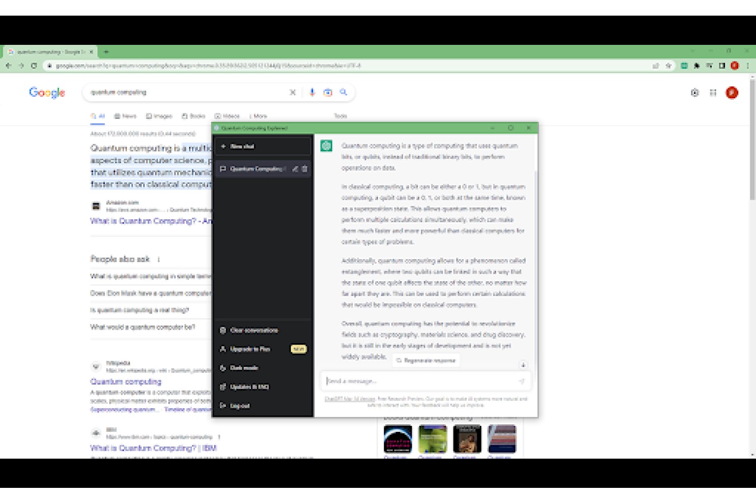
Task: Start voice search with microphone icon
Action: (x=312, y=92)
